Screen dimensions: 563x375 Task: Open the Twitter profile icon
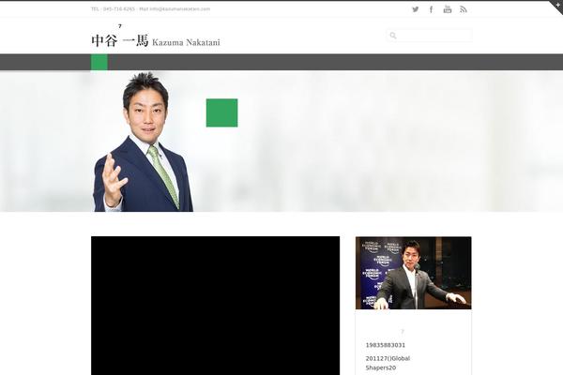pyautogui.click(x=415, y=9)
